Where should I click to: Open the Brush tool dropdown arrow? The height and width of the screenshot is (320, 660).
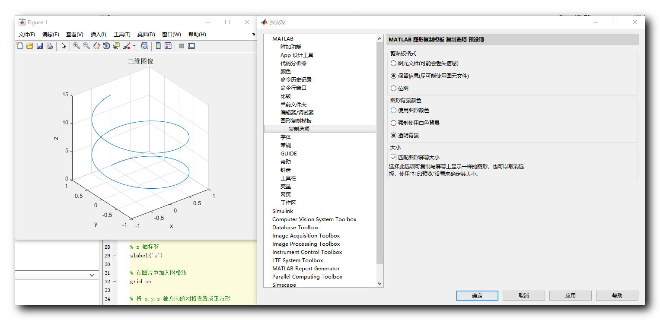pos(134,46)
